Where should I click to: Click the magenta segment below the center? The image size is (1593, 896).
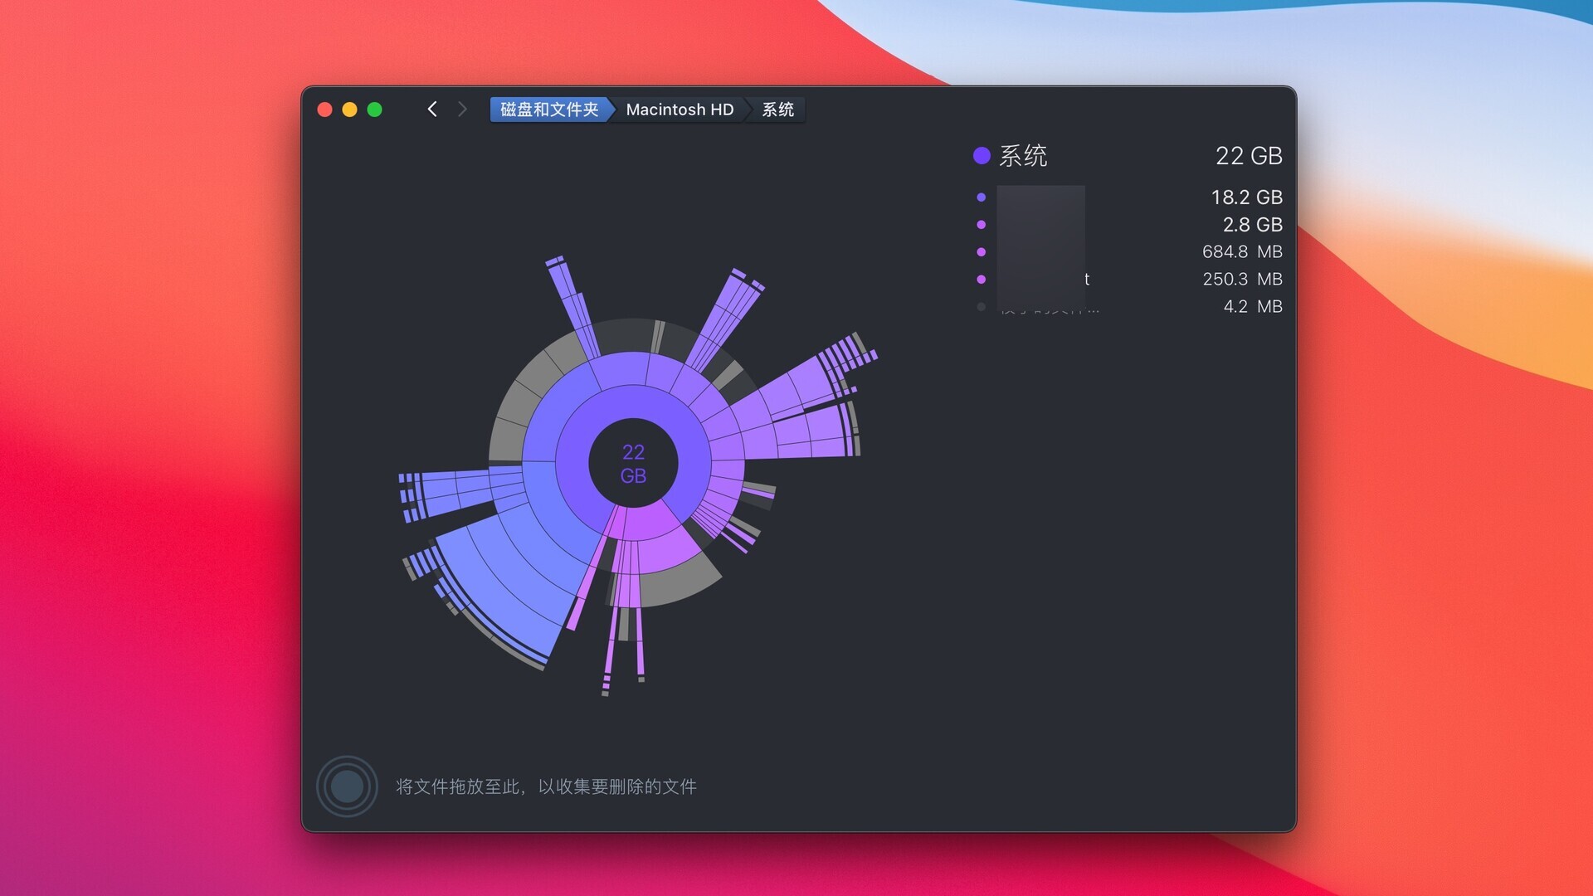pyautogui.click(x=651, y=521)
